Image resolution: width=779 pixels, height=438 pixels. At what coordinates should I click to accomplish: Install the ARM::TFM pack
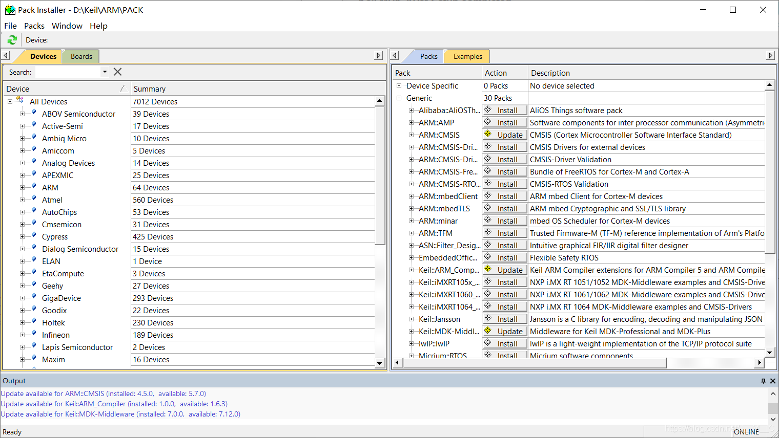(505, 233)
